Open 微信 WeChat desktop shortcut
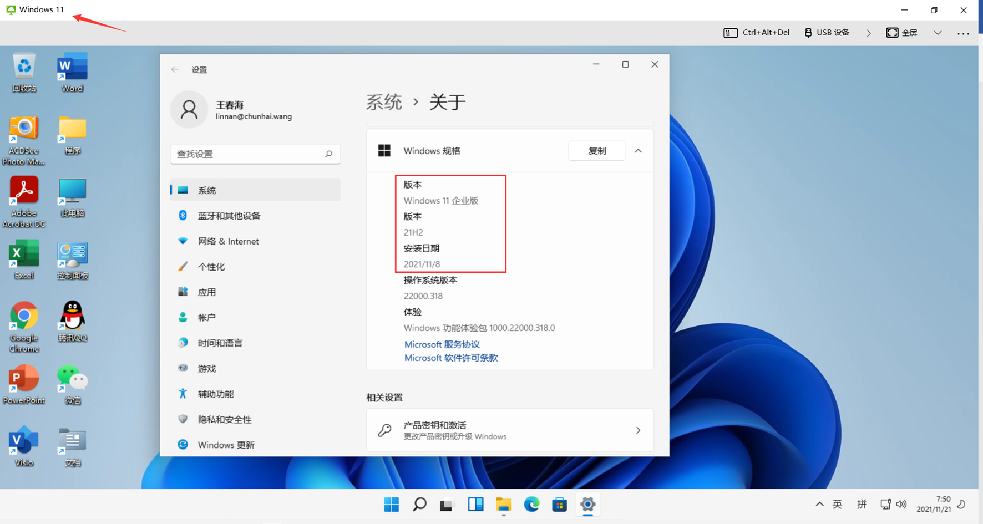The image size is (983, 524). (72, 385)
